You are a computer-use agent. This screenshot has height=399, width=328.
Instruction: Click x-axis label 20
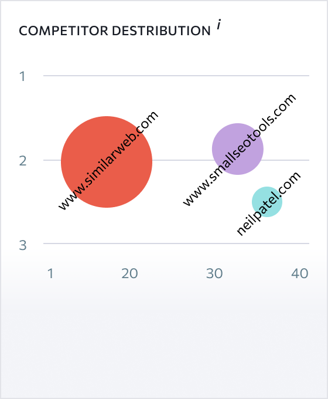click(129, 273)
